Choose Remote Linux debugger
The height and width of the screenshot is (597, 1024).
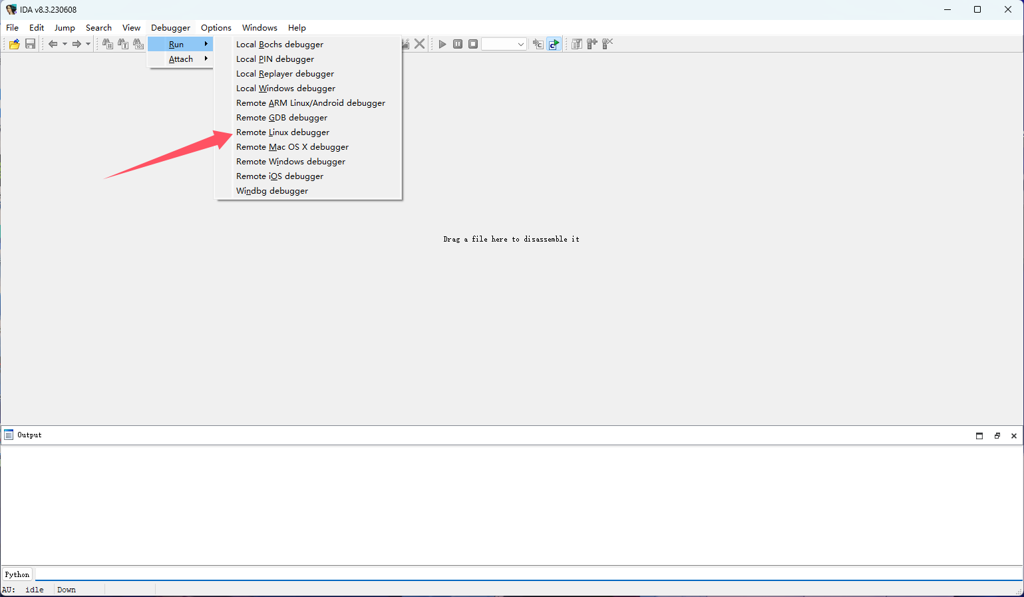pos(309,132)
